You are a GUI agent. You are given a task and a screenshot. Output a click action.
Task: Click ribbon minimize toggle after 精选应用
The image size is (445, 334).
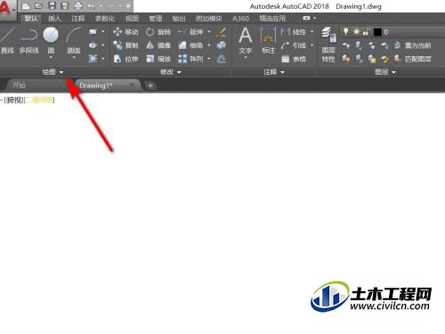coord(306,18)
